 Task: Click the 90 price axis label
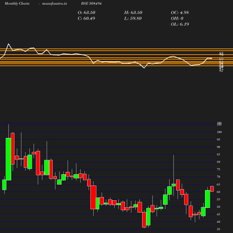tap(219, 147)
